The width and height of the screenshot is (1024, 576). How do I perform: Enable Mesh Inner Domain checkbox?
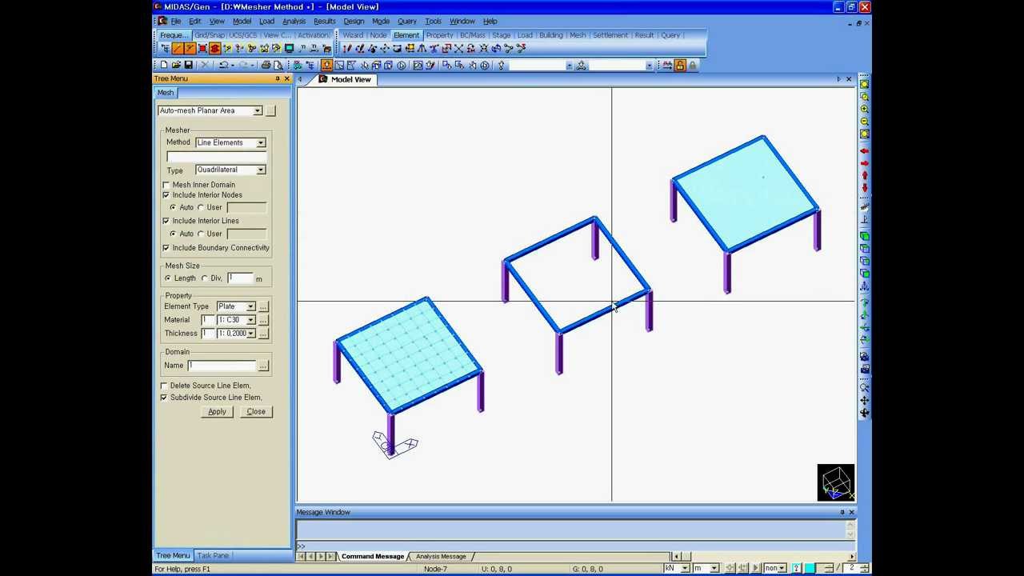pyautogui.click(x=166, y=185)
